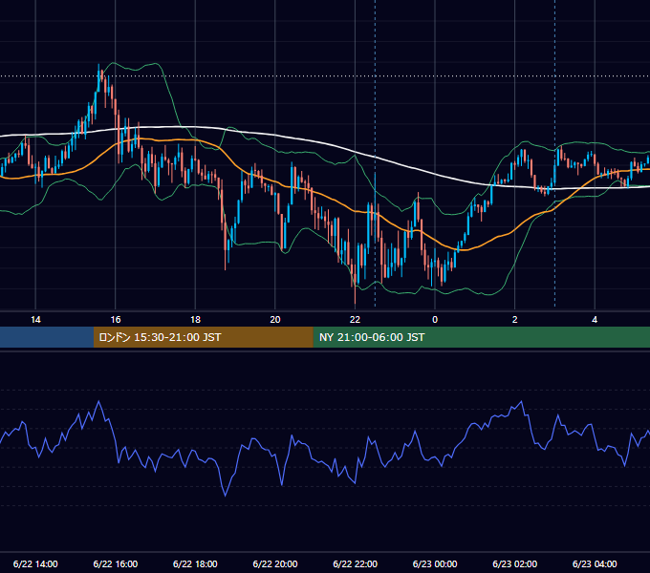Select the 2 hour label on chart axis

click(x=514, y=320)
